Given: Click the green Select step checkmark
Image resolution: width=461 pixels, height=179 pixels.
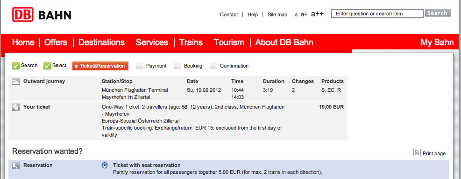Looking at the screenshot, I should coord(47,66).
